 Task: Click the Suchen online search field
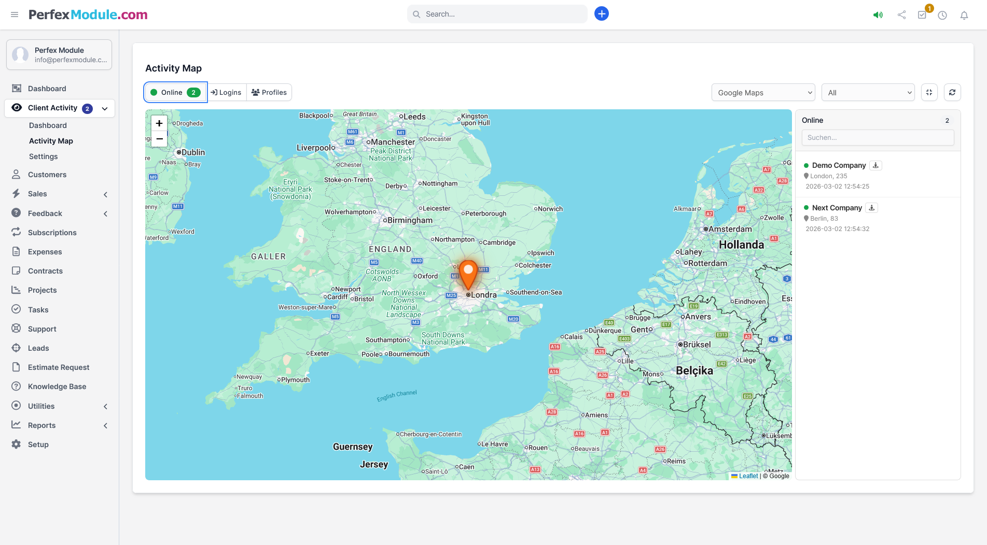click(878, 137)
